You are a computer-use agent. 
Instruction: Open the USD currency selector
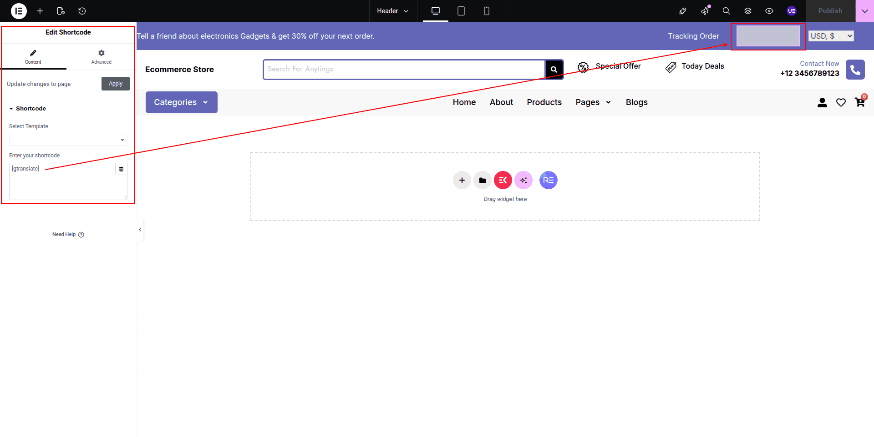pos(831,36)
